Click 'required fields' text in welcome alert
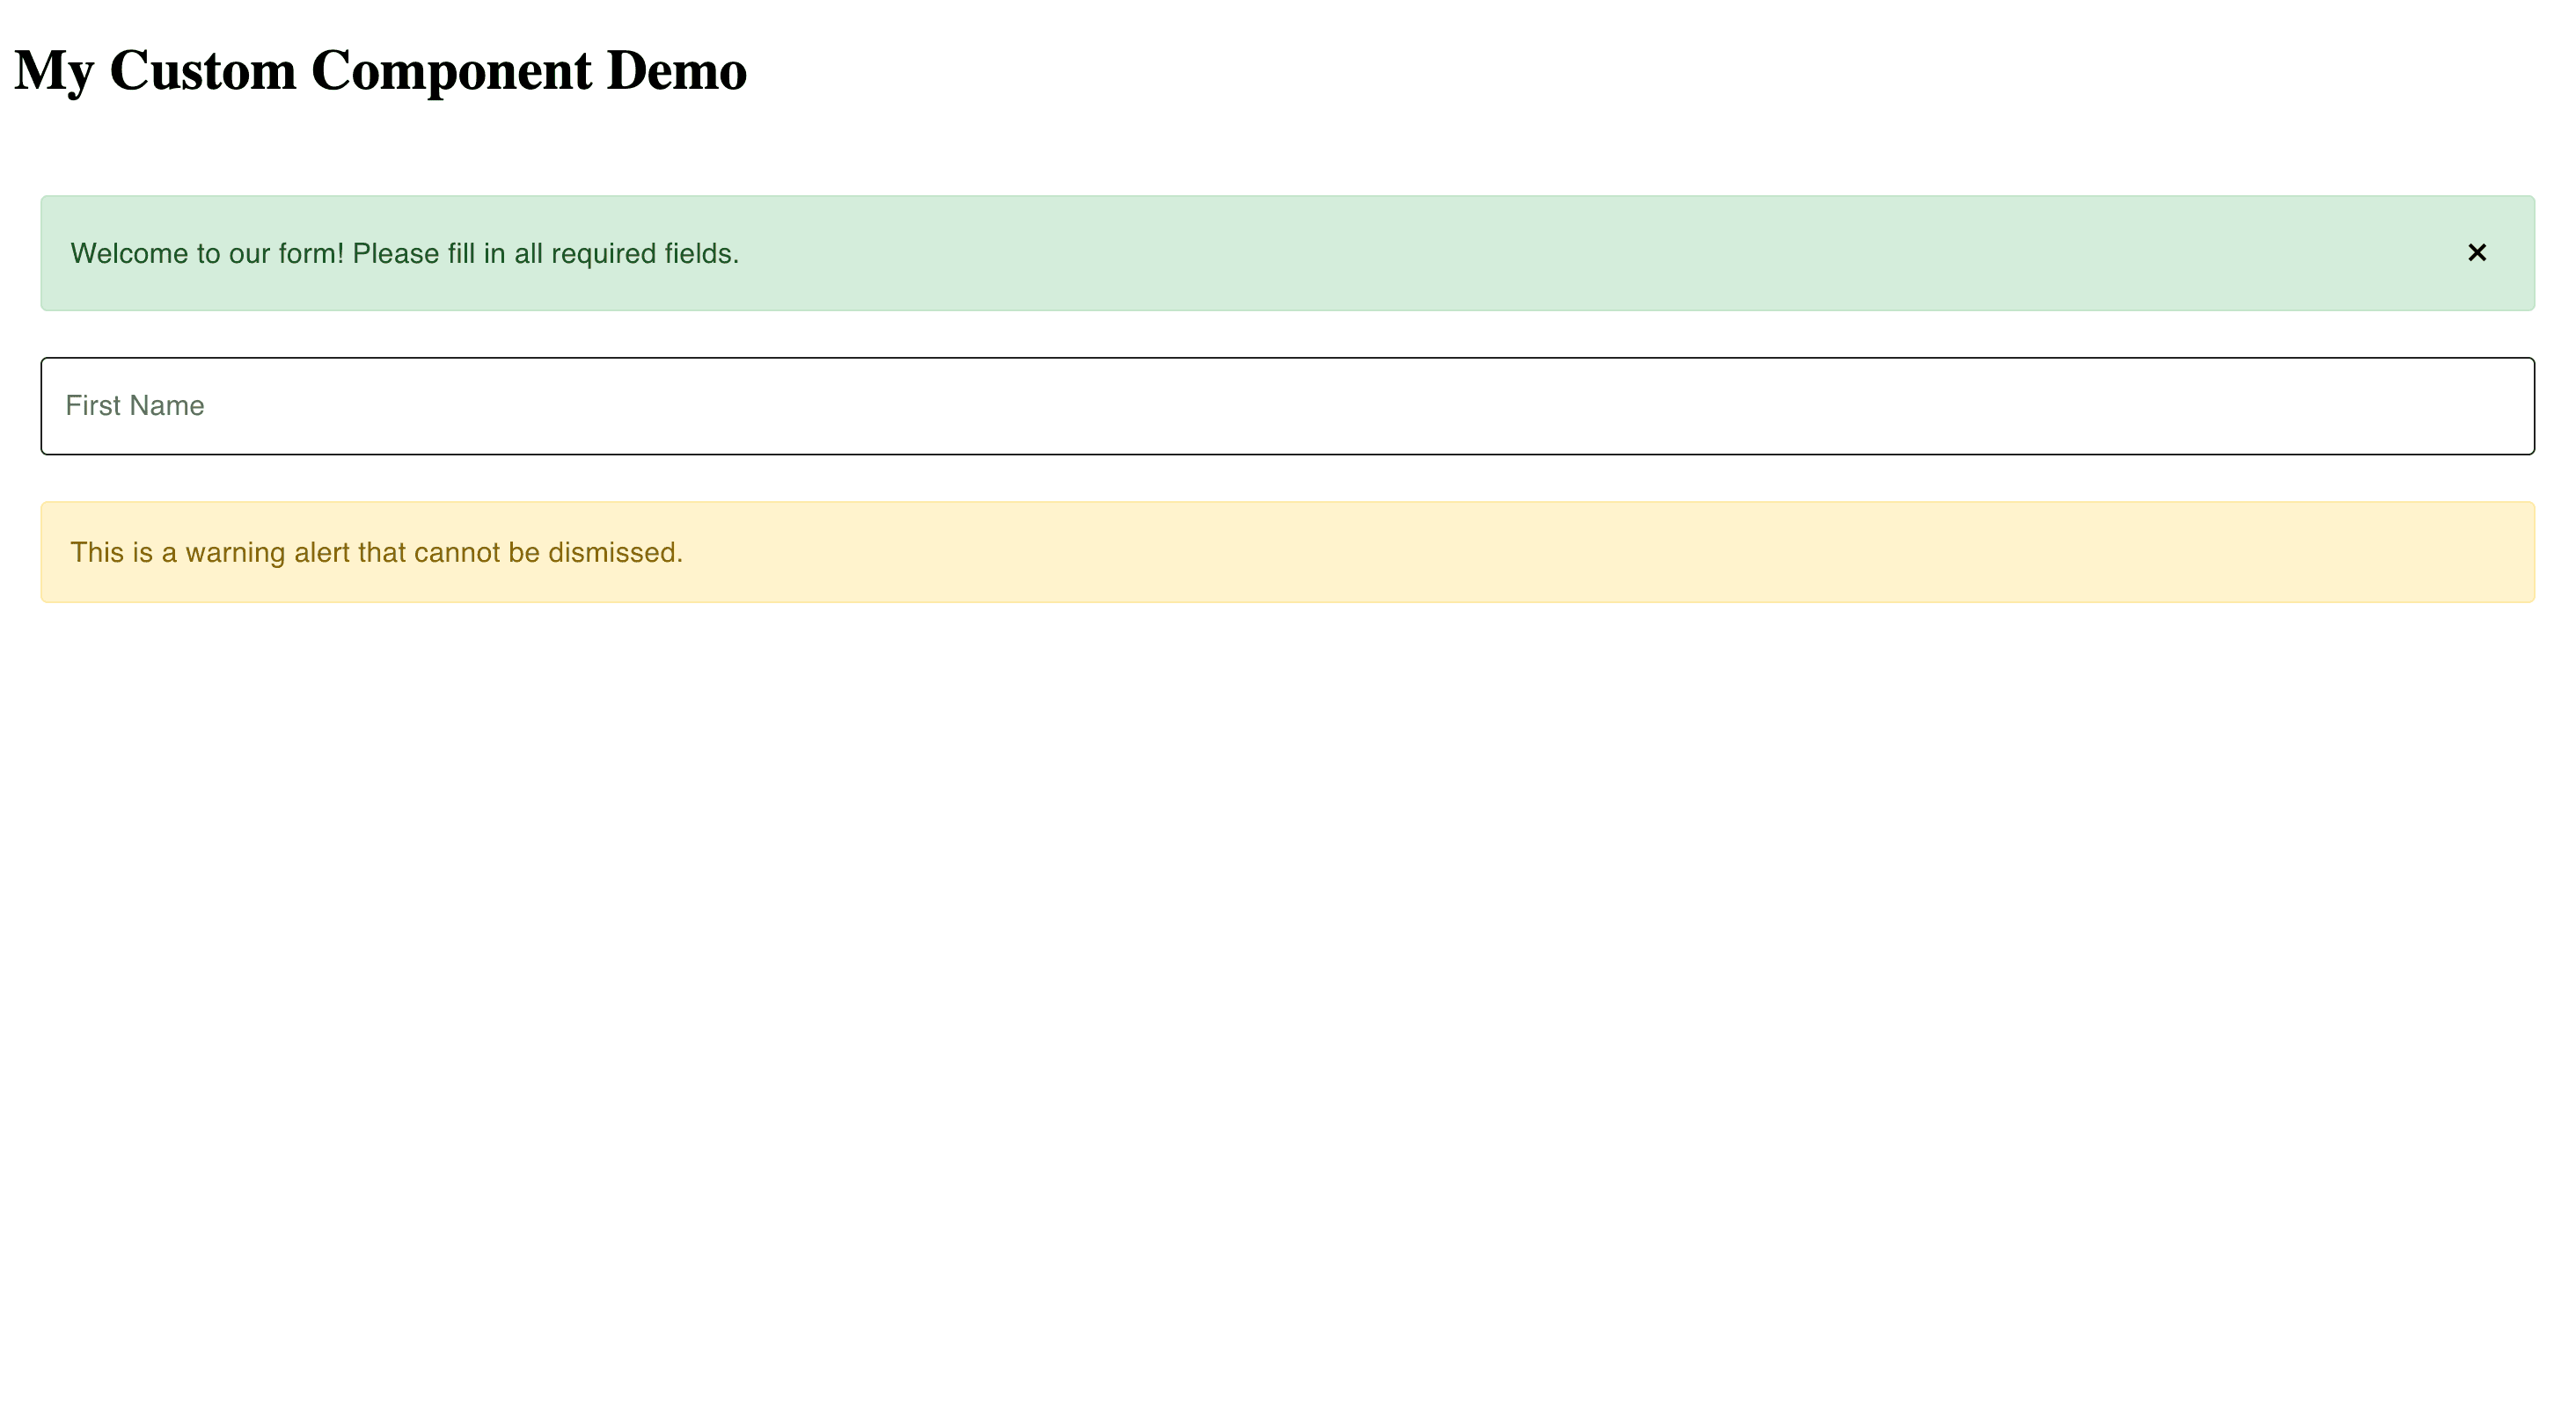This screenshot has height=1426, width=2576. pyautogui.click(x=644, y=254)
